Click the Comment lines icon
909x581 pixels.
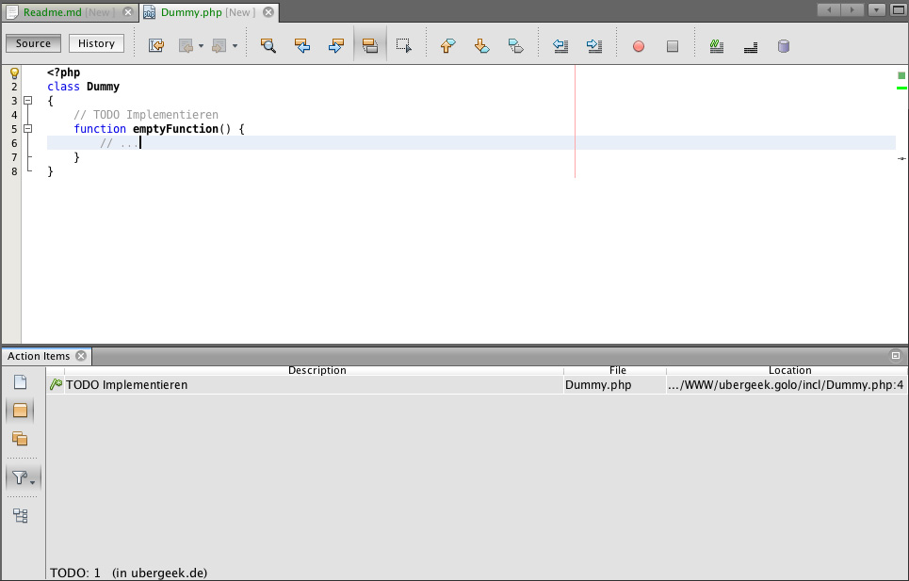coord(717,46)
